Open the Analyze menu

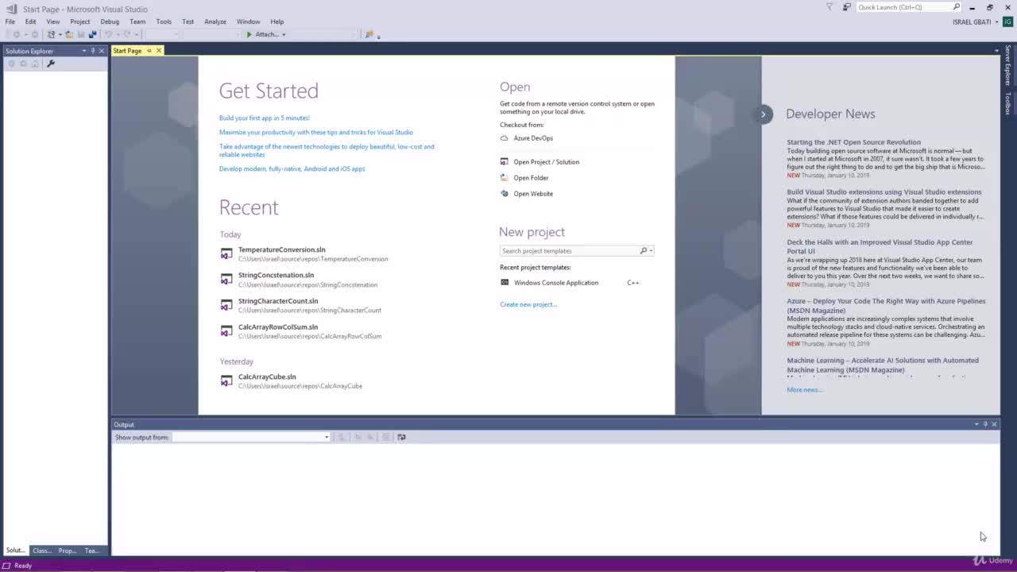pos(215,21)
